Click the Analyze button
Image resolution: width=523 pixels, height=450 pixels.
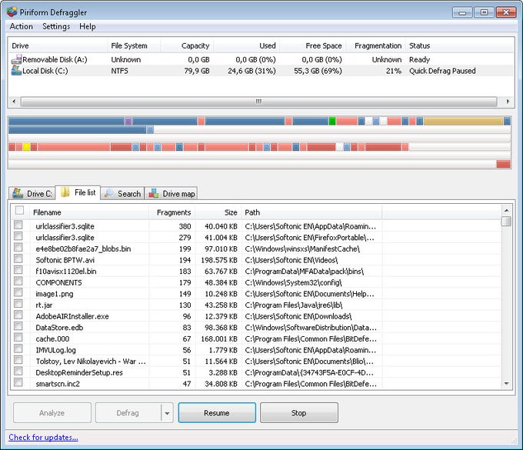point(52,413)
